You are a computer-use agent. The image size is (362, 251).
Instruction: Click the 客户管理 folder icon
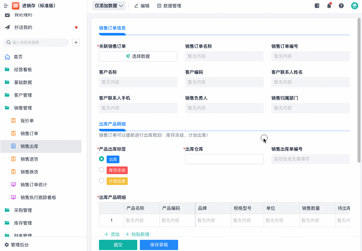click(x=7, y=95)
